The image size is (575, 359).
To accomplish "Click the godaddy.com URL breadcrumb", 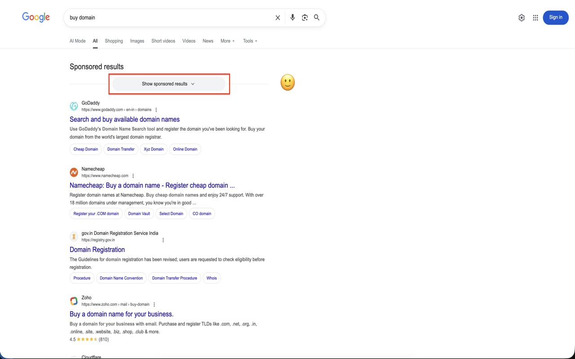I will 116,110.
